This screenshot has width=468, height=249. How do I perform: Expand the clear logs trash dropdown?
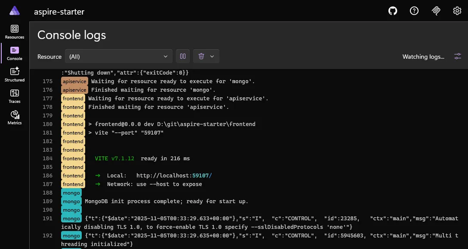click(206, 57)
